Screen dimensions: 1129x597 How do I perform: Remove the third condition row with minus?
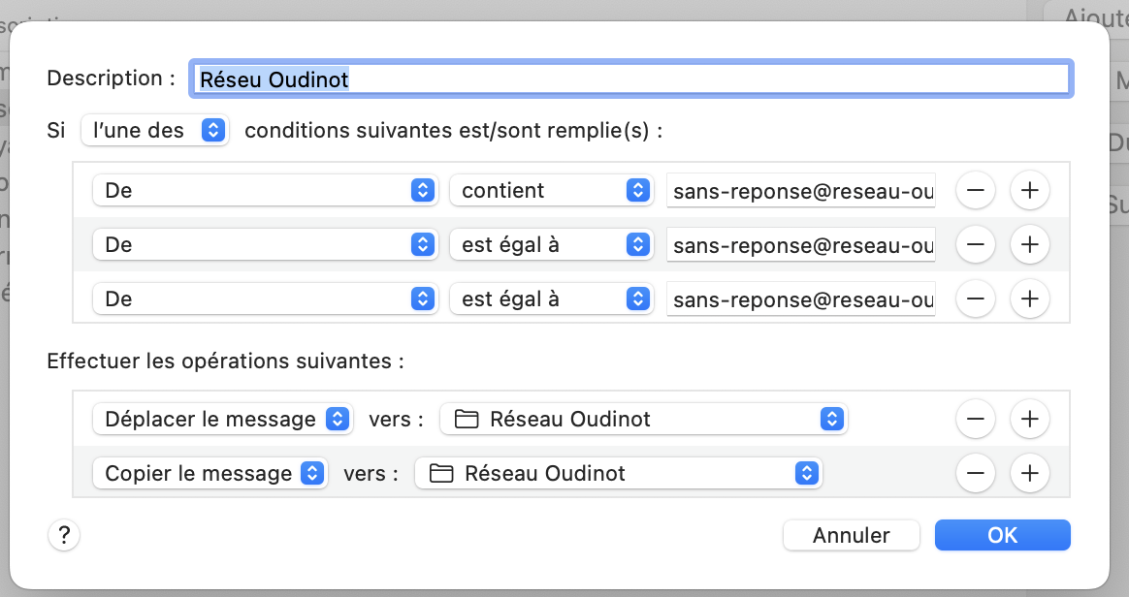976,299
